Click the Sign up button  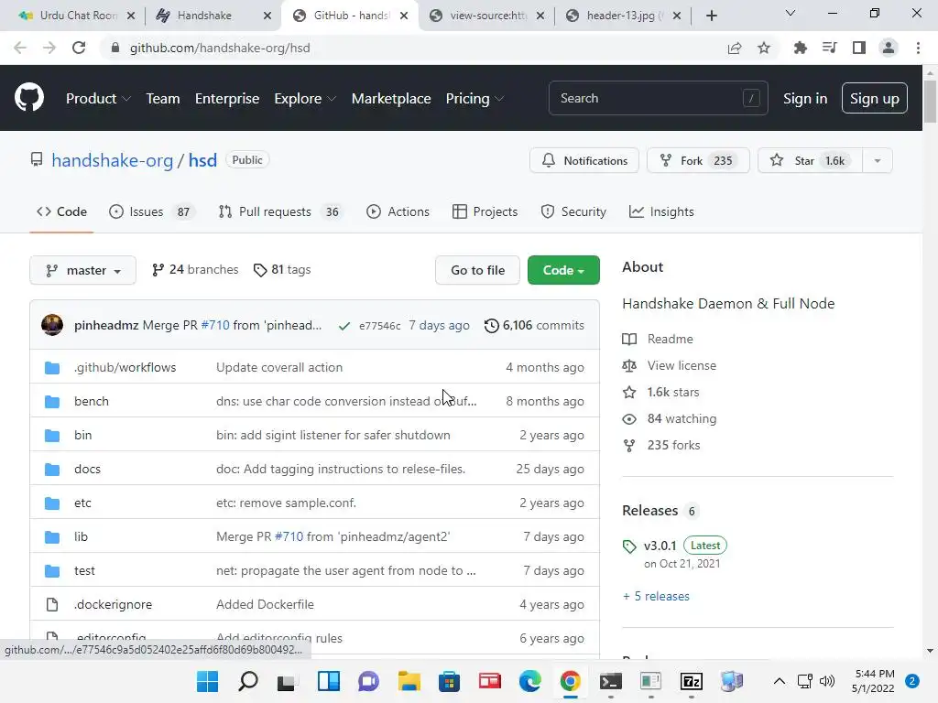coord(874,98)
